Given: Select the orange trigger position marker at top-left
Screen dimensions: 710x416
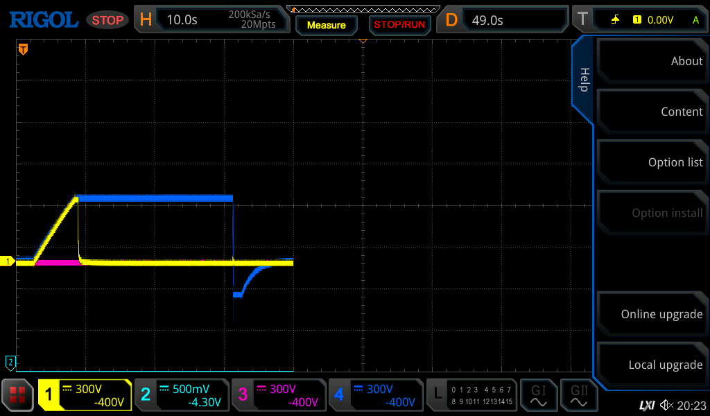Looking at the screenshot, I should click(23, 49).
